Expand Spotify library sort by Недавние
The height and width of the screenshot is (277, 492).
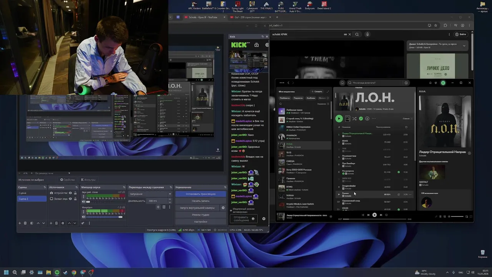(x=323, y=104)
